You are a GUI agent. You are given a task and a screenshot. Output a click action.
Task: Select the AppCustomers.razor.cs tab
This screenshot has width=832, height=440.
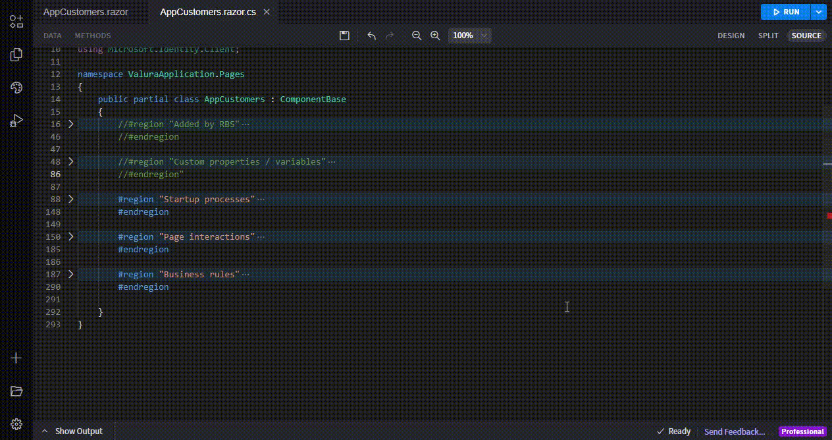click(x=208, y=12)
